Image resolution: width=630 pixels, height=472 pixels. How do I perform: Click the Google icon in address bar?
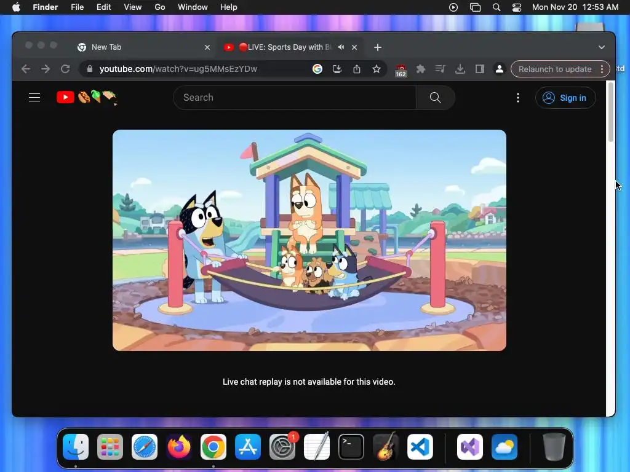click(x=317, y=69)
